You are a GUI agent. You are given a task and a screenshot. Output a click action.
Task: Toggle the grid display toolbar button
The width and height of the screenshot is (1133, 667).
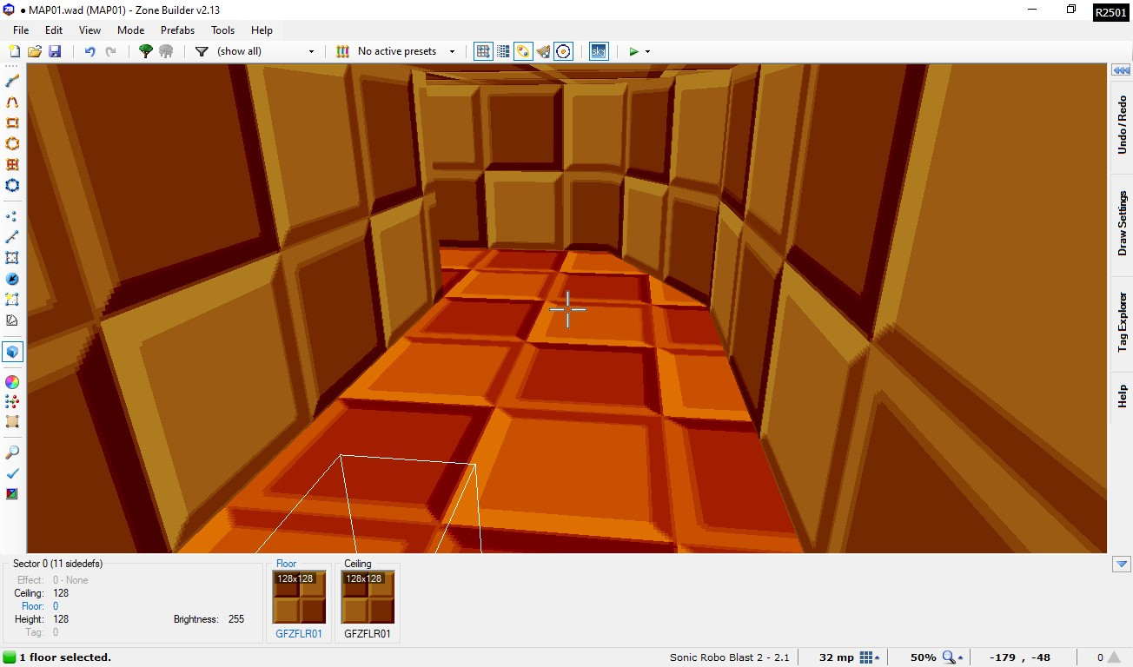[x=483, y=51]
